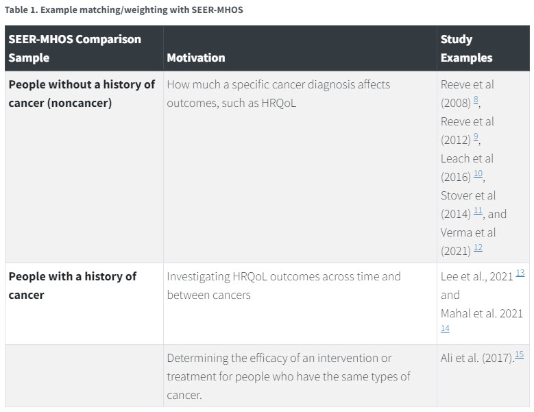Click the "Mahal et al. 2021" citation text
Viewport: 534px width, 412px height.
482,313
